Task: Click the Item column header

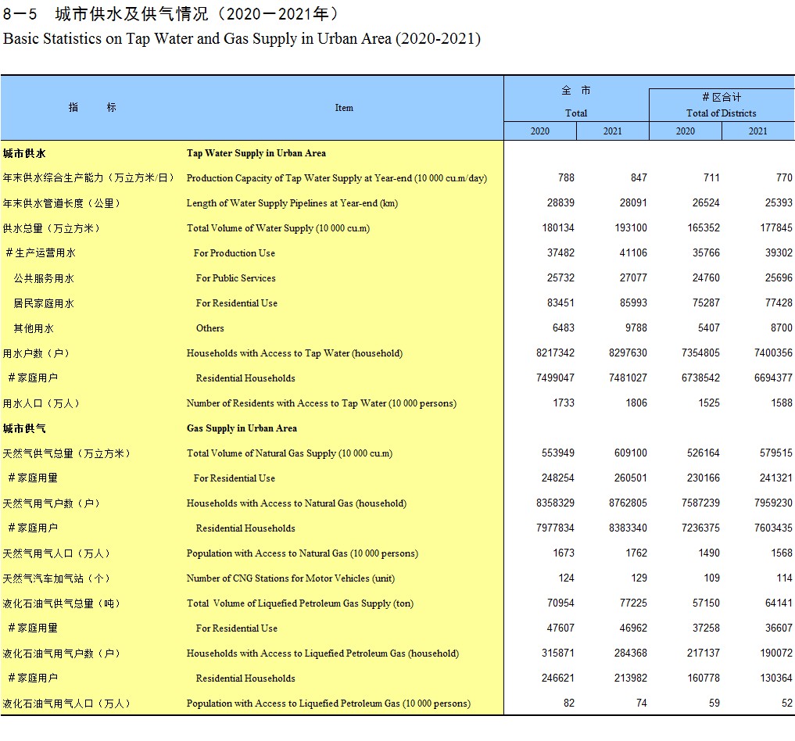Action: tap(344, 107)
